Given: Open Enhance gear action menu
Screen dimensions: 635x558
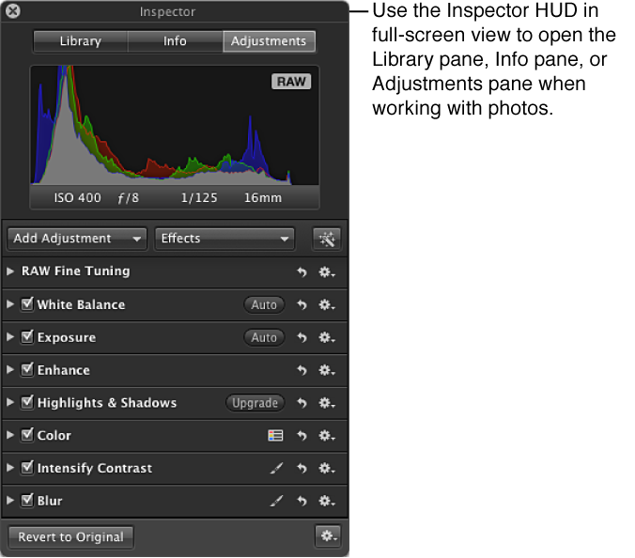Looking at the screenshot, I should (326, 370).
